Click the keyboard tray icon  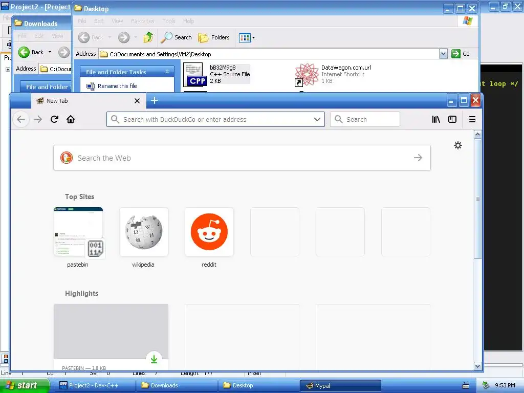pyautogui.click(x=465, y=386)
